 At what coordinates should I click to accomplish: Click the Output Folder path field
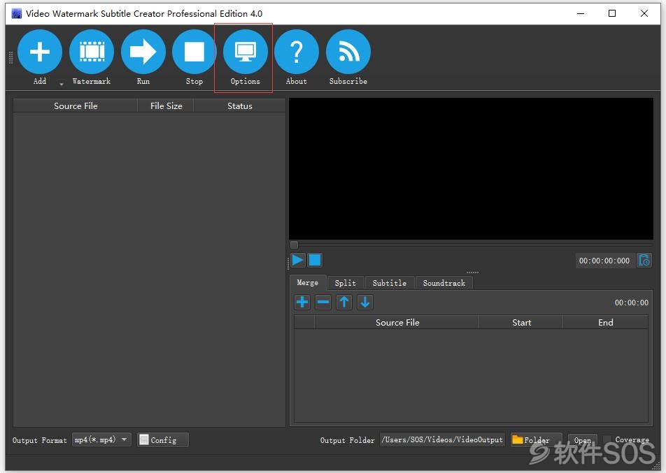(x=442, y=440)
